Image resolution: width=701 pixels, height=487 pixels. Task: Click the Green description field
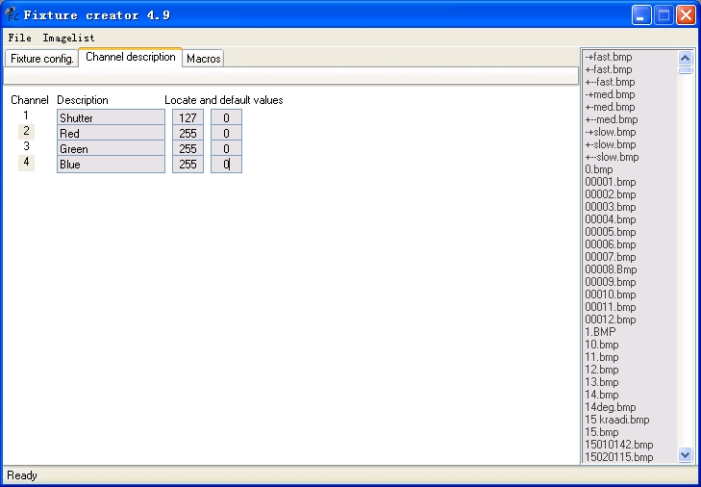coord(111,148)
